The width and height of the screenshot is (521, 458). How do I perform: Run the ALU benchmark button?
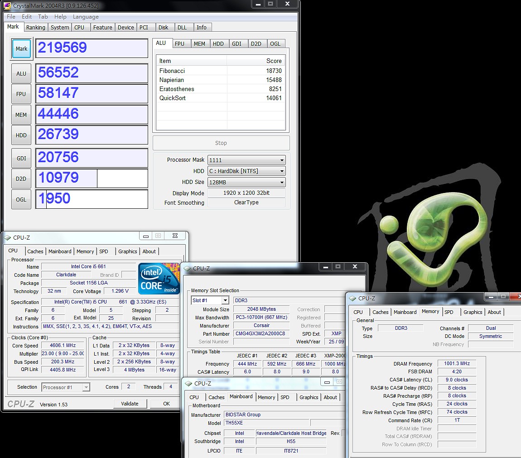click(x=21, y=73)
